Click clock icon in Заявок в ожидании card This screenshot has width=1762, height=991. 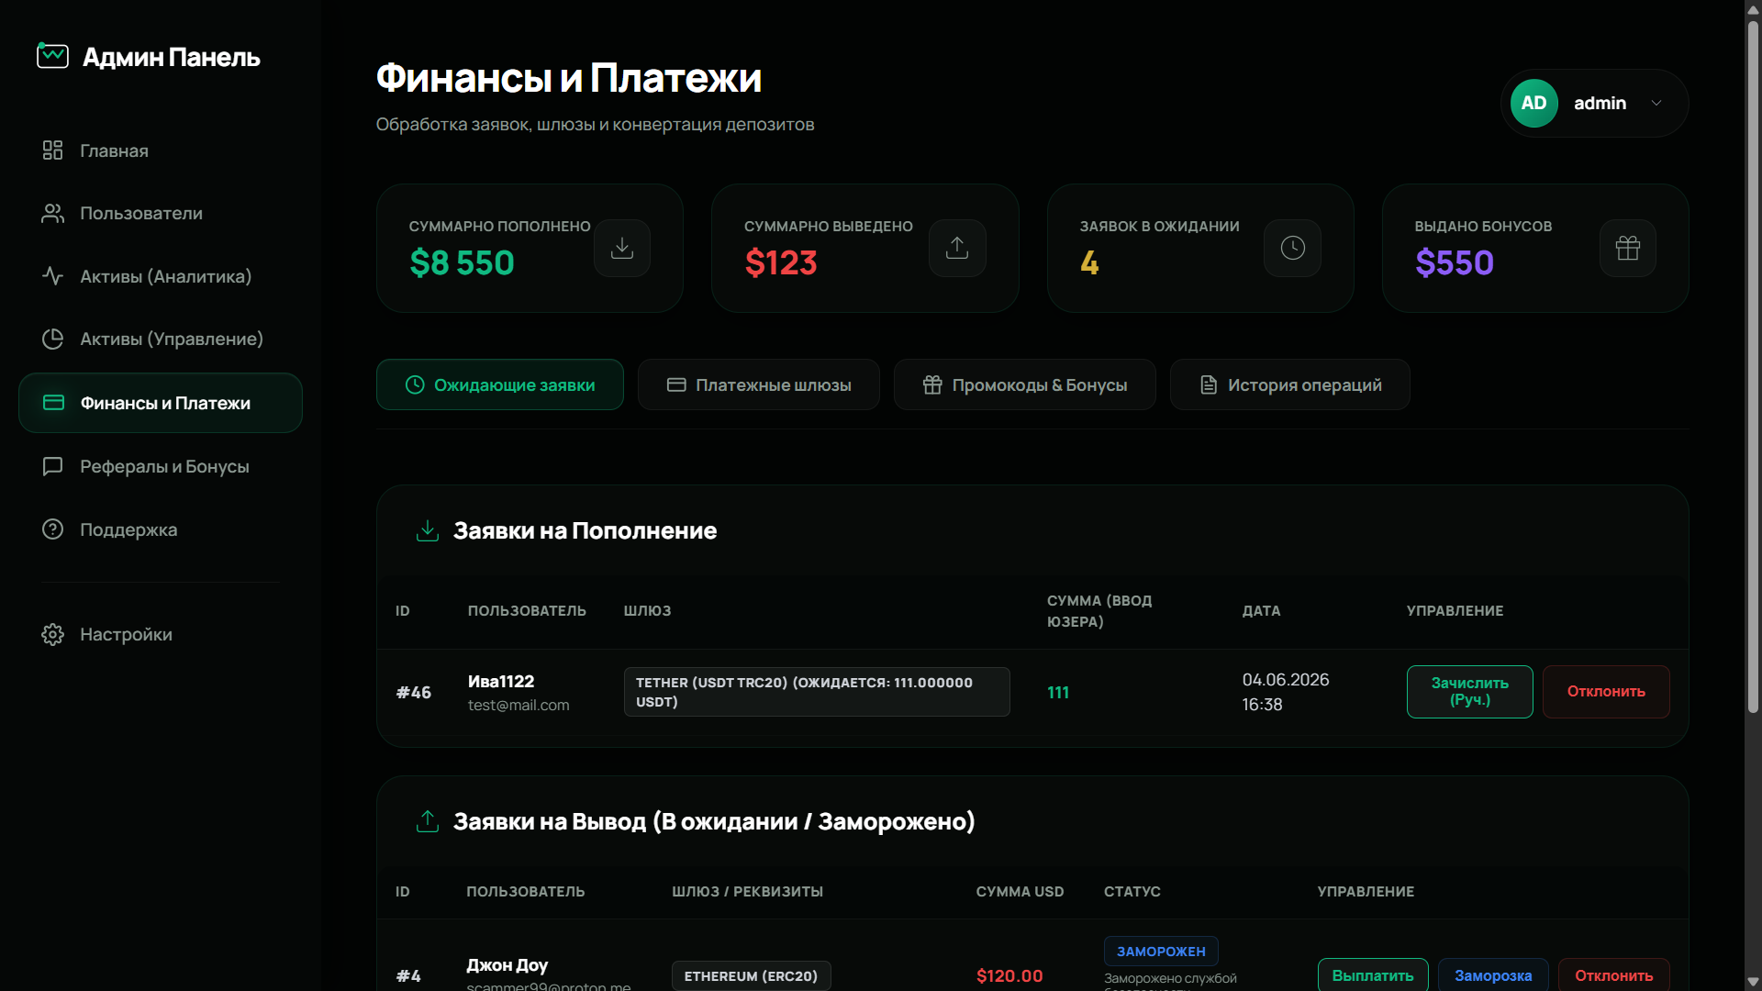[x=1292, y=248]
